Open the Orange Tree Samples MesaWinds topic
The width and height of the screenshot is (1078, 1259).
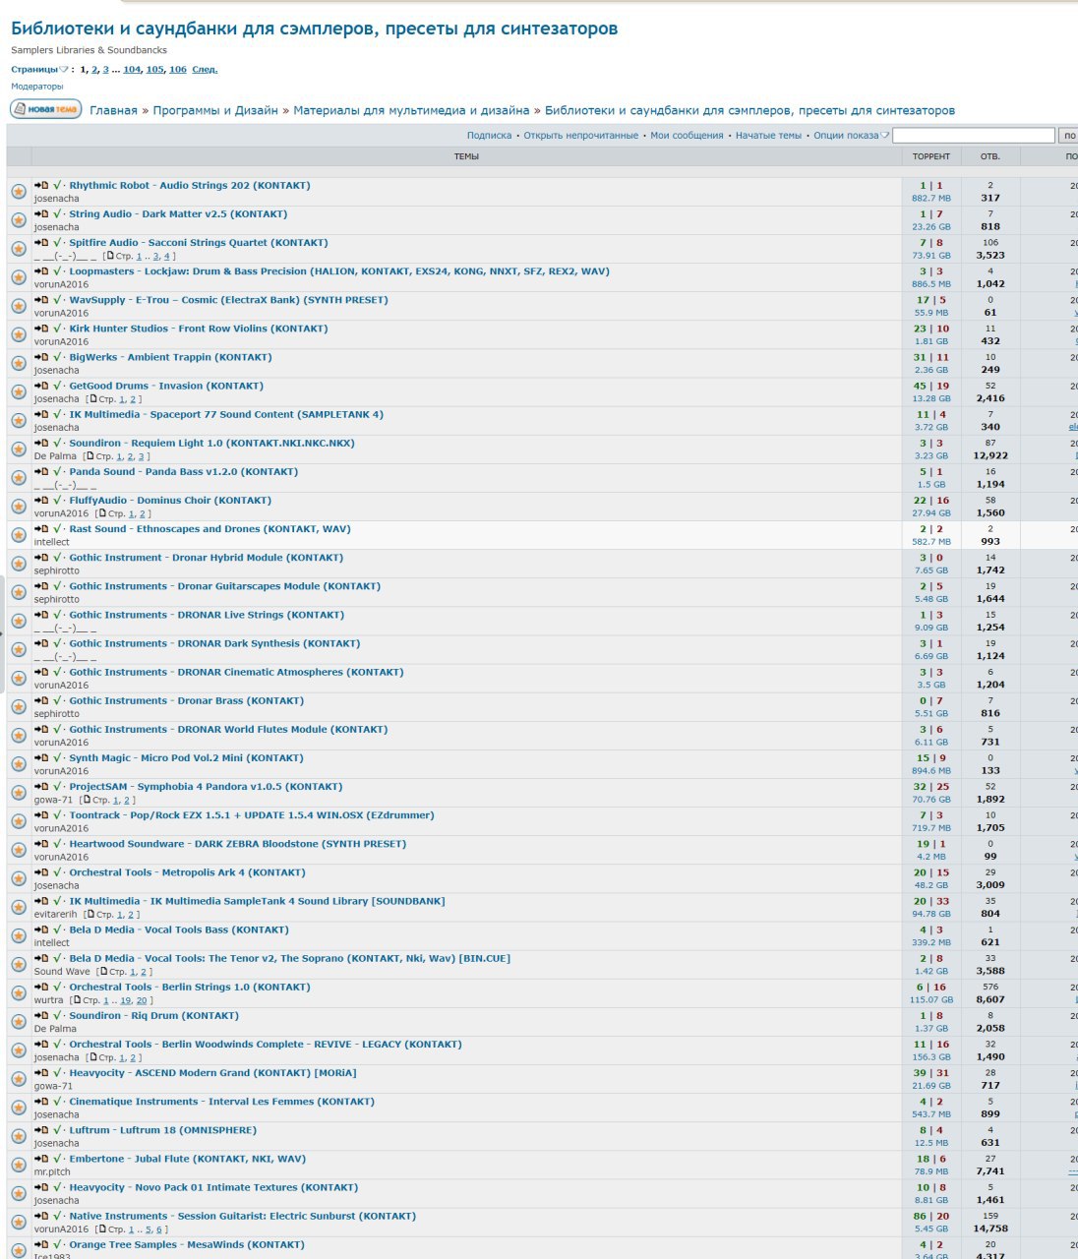point(187,1244)
